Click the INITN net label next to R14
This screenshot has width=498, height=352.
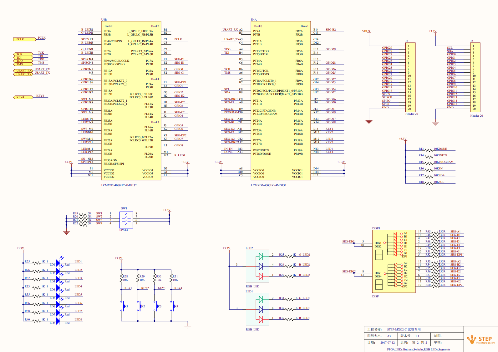coord(443,155)
